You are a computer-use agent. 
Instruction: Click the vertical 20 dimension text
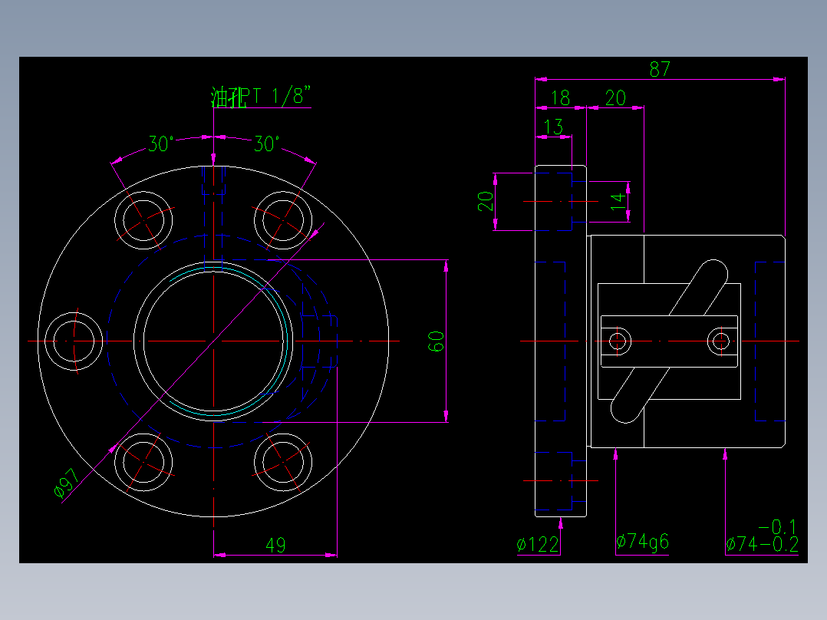pyautogui.click(x=485, y=201)
